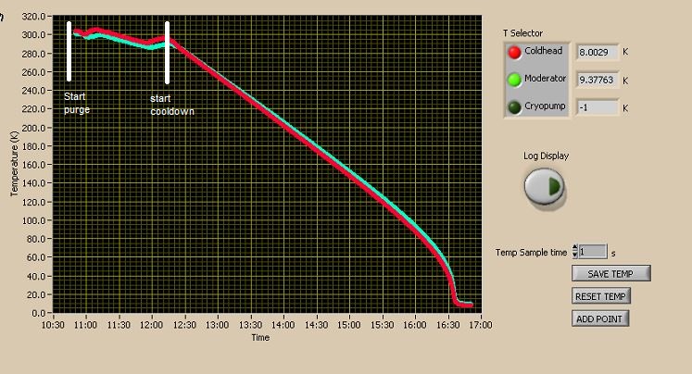Click the 16:30 x-axis tick label

click(448, 325)
